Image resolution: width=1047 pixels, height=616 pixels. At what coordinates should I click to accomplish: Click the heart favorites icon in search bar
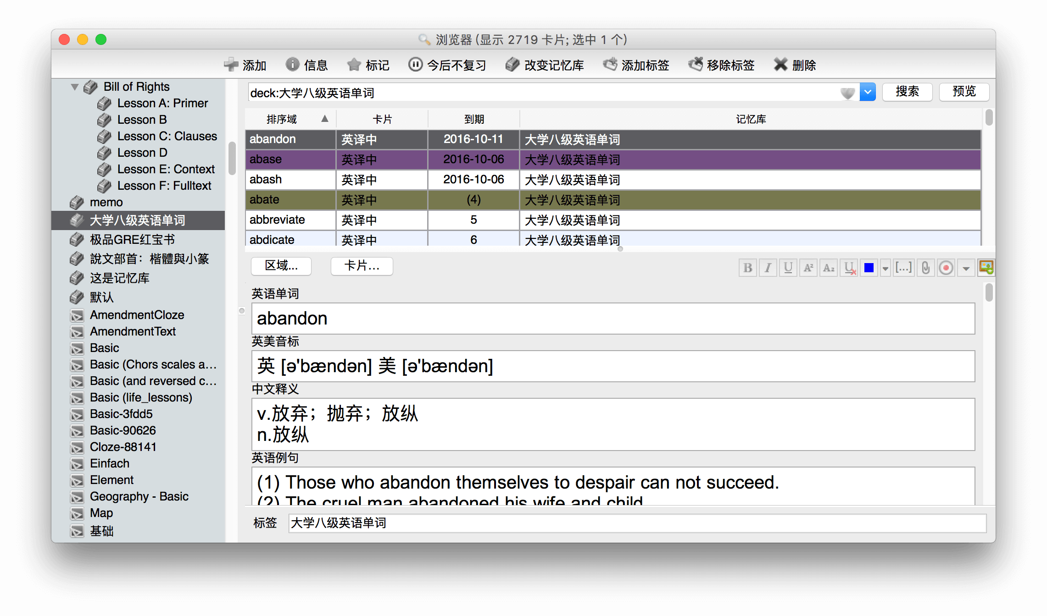tap(847, 93)
